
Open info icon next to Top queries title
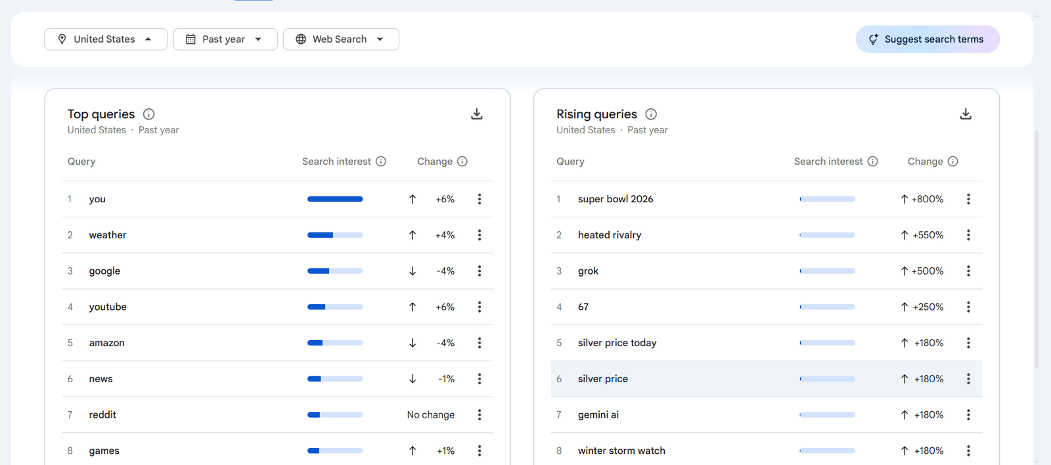click(x=149, y=114)
